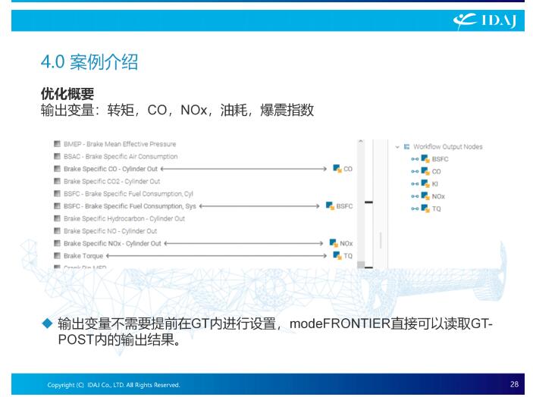This screenshot has width=533, height=397.
Task: Select the text 'Brake Torque' in the list
Action: tap(83, 256)
